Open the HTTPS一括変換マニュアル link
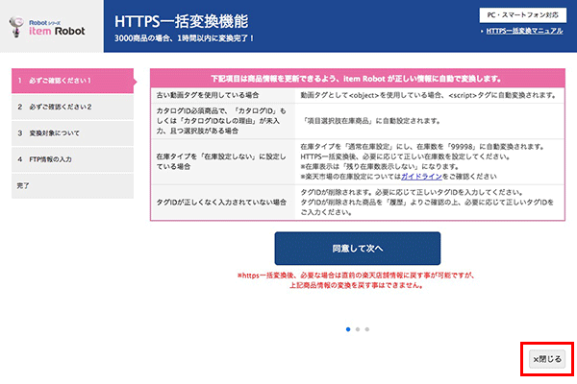 [x=524, y=32]
